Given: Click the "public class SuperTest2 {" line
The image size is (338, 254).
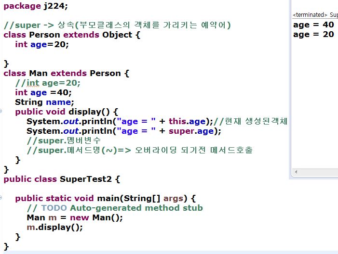Looking at the screenshot, I should pyautogui.click(x=62, y=179).
